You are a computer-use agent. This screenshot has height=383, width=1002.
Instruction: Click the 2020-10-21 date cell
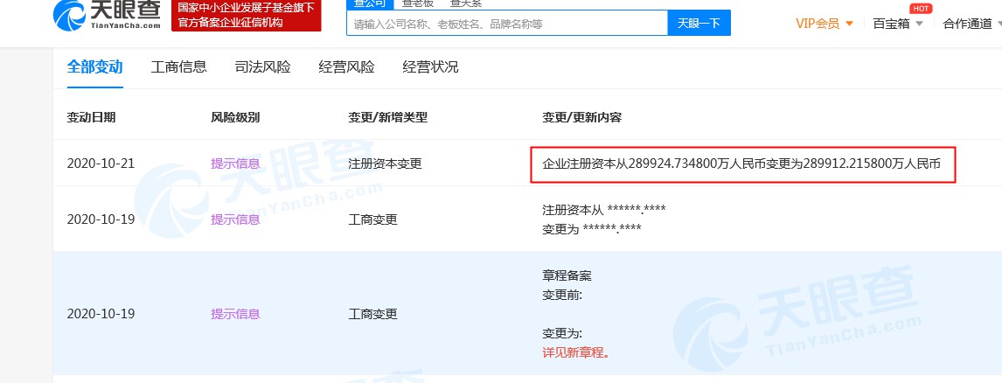coord(101,163)
